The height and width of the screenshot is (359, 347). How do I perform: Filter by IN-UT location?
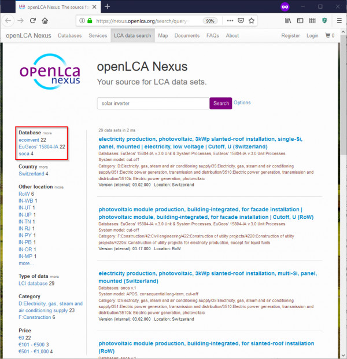coord(25,208)
